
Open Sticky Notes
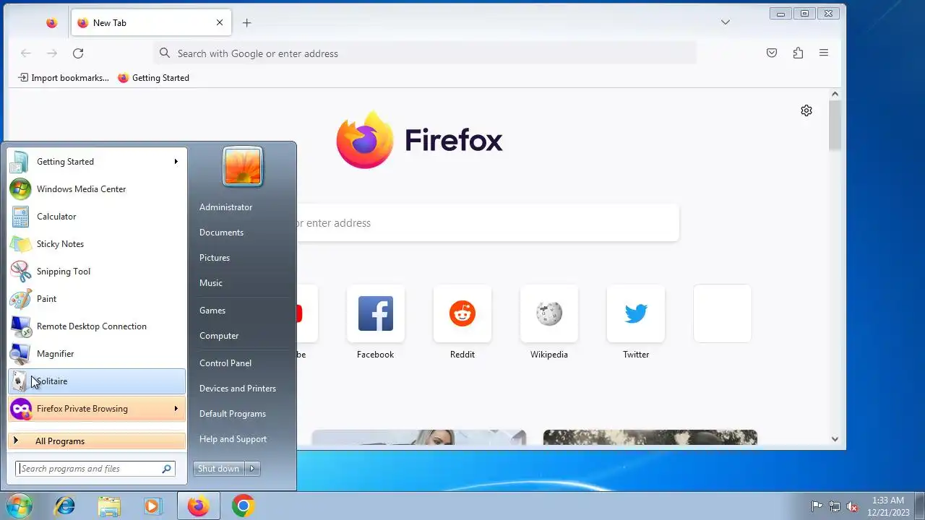97,244
